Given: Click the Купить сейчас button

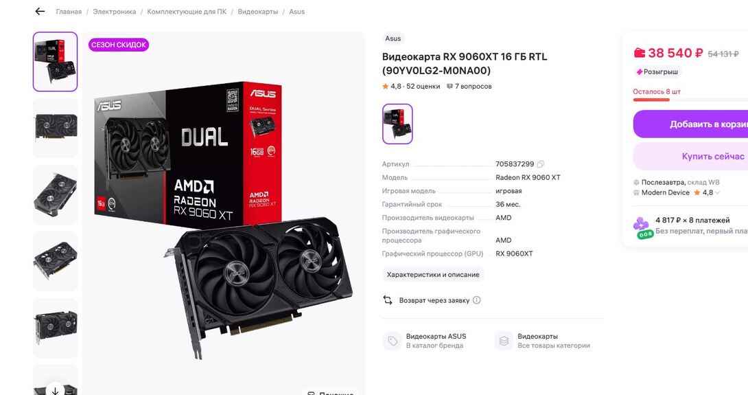Looking at the screenshot, I should 690,156.
